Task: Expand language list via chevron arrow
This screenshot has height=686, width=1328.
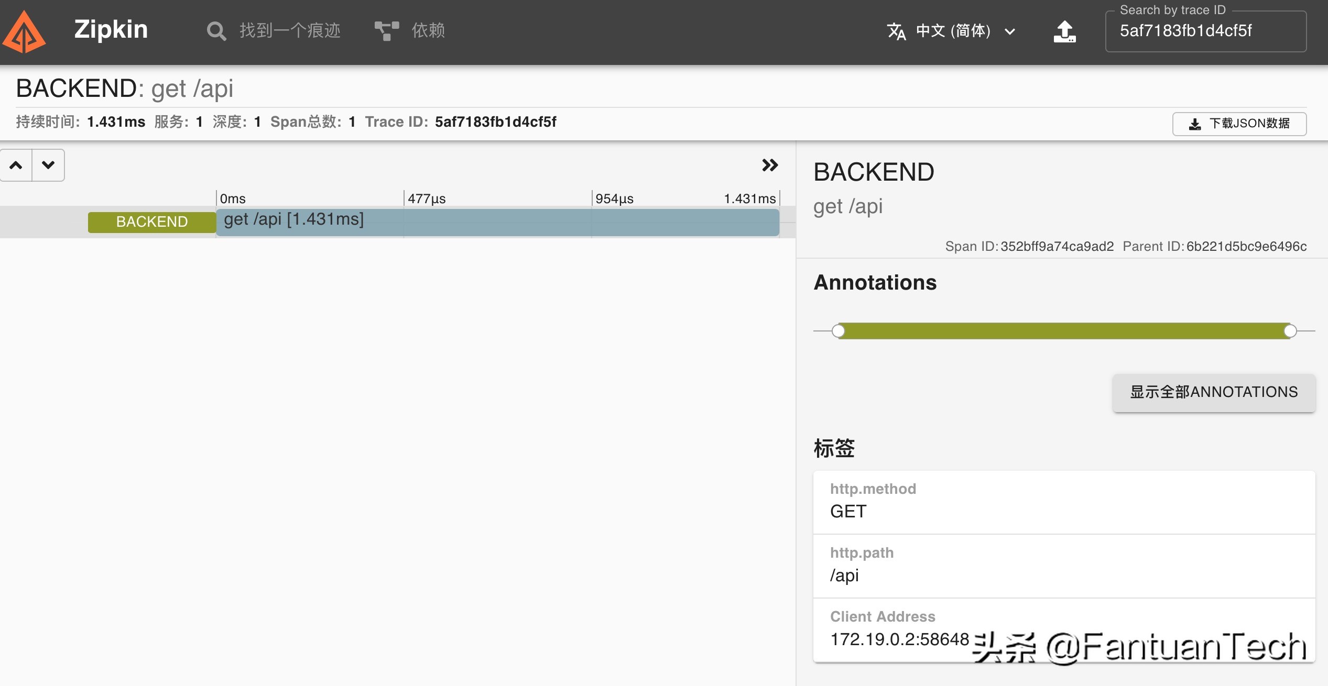Action: [1010, 32]
